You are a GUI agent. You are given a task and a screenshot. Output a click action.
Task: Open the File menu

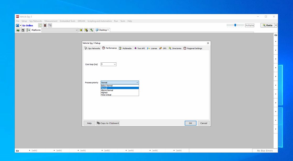coord(18,21)
